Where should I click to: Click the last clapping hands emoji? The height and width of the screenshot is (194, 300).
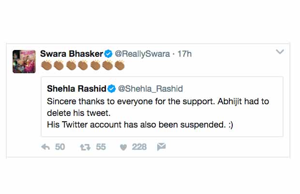119,65
